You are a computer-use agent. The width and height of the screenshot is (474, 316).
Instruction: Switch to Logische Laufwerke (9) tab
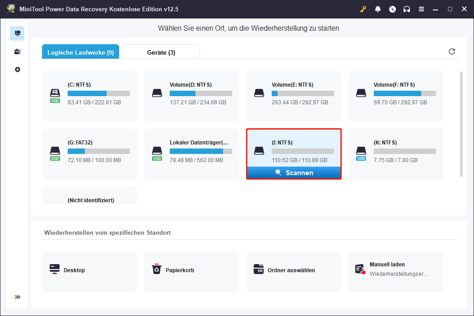80,52
